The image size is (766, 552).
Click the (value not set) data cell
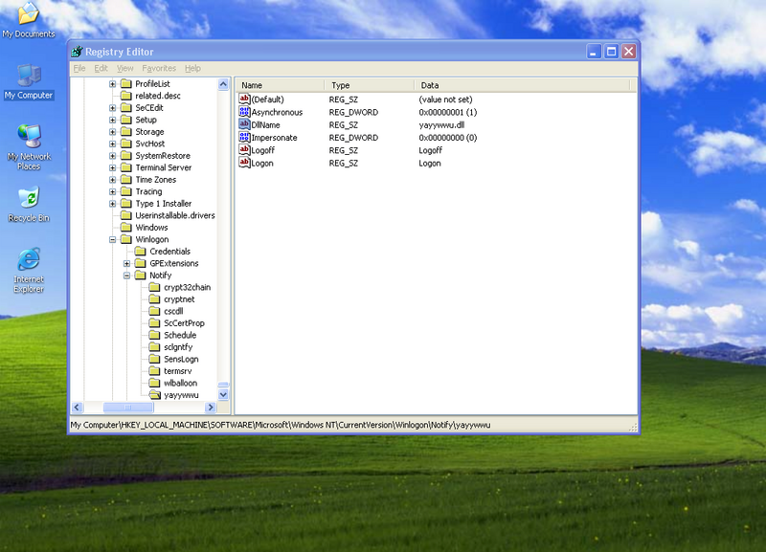pos(445,99)
